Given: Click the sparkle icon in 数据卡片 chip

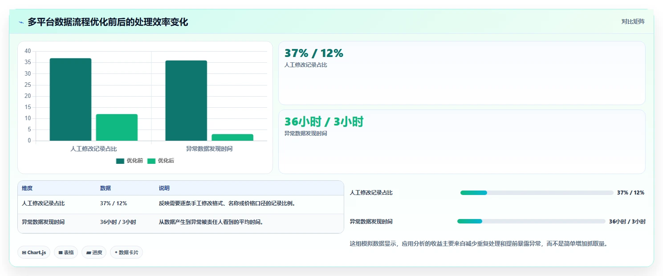Looking at the screenshot, I should coord(116,252).
